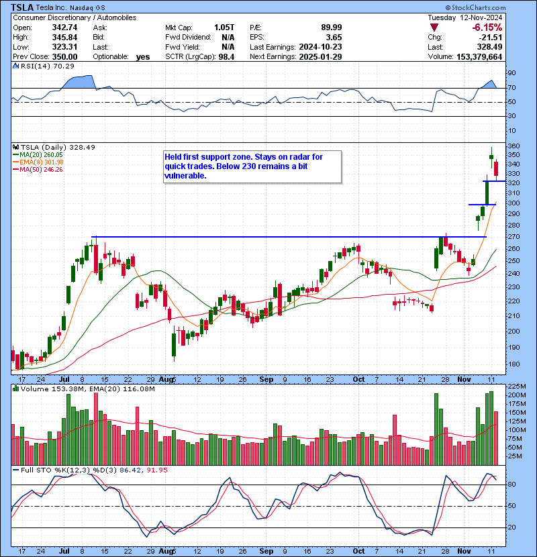Click the RSI indicator icon beside RSI(14)

point(15,66)
